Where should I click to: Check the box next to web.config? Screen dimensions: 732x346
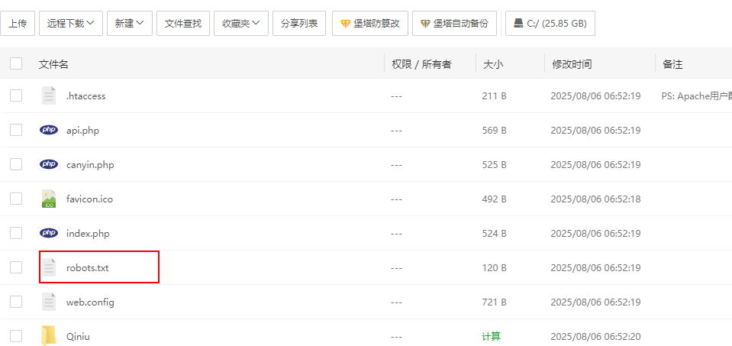point(16,302)
